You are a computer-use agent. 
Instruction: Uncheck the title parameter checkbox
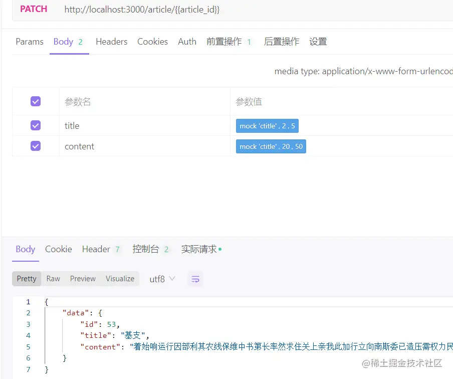click(x=36, y=125)
